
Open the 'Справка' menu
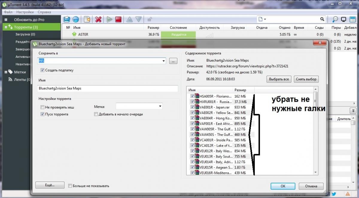[x=44, y=12]
